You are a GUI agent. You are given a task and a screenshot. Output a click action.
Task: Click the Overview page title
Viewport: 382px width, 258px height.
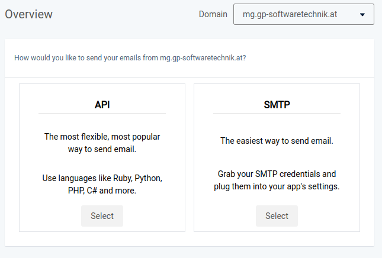pos(29,14)
